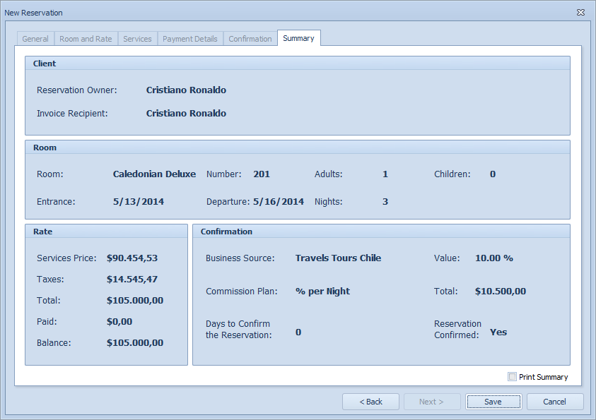Go to the Services tab
The height and width of the screenshot is (420, 596).
[x=137, y=39]
